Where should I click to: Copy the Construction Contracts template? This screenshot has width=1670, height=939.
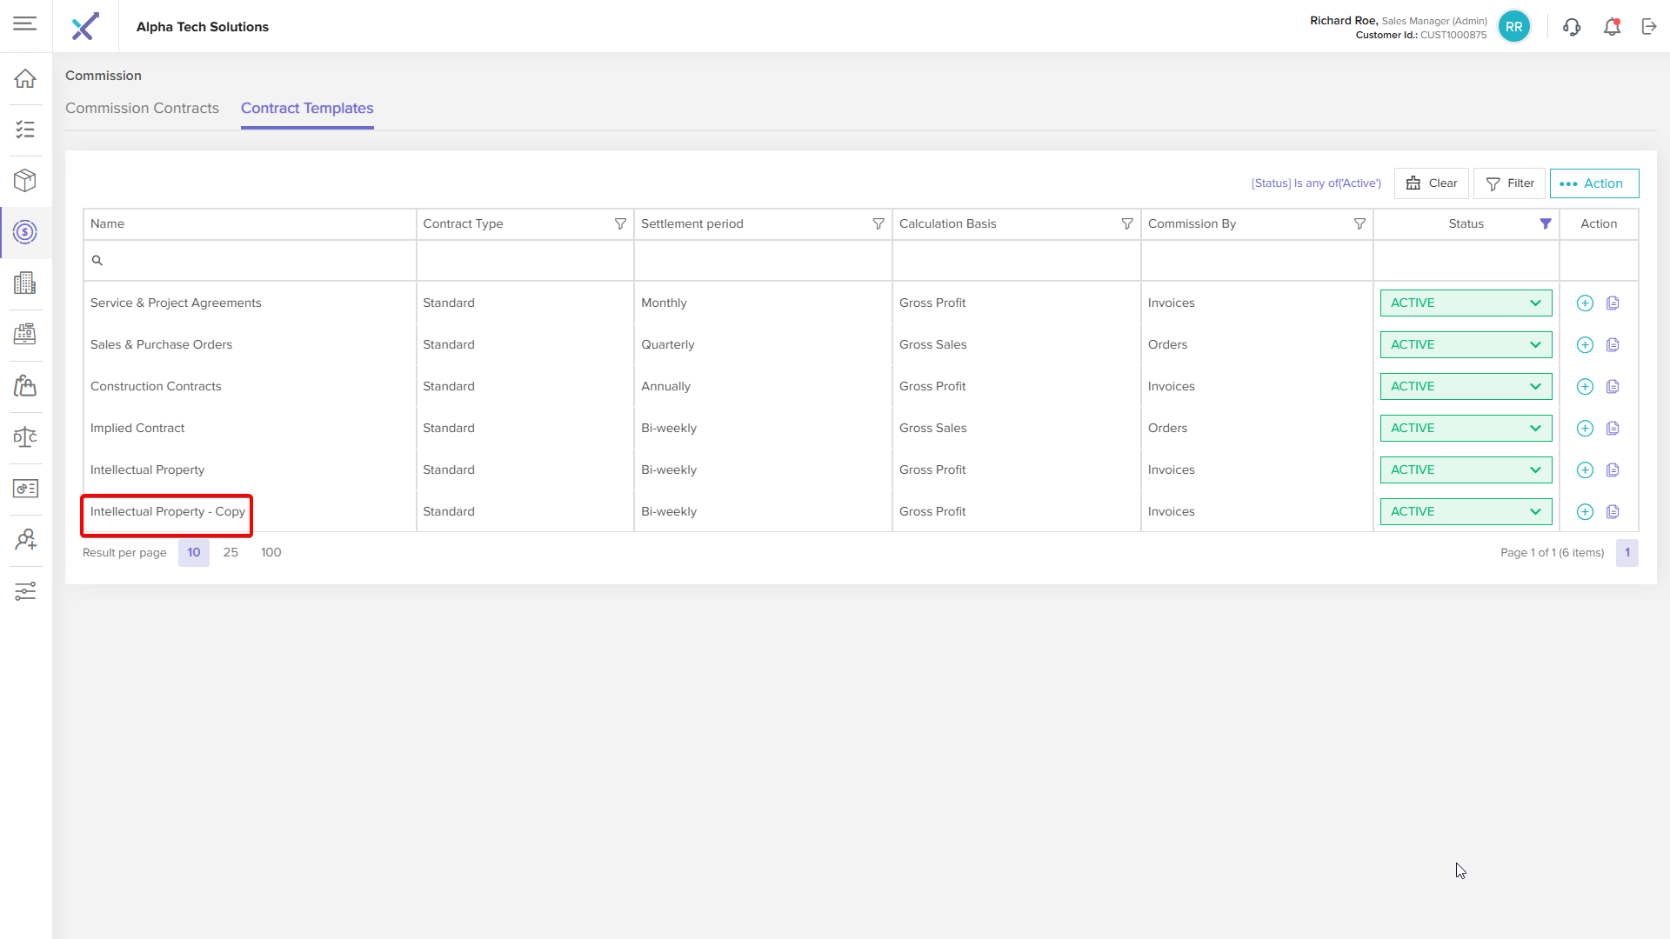1613,387
